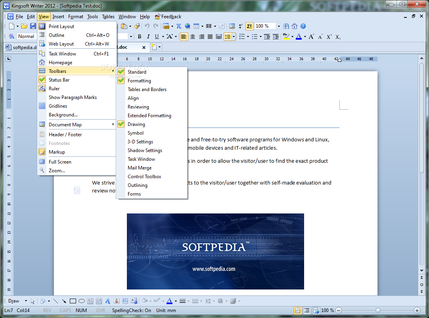Click the Bold formatting icon

click(x=140, y=36)
